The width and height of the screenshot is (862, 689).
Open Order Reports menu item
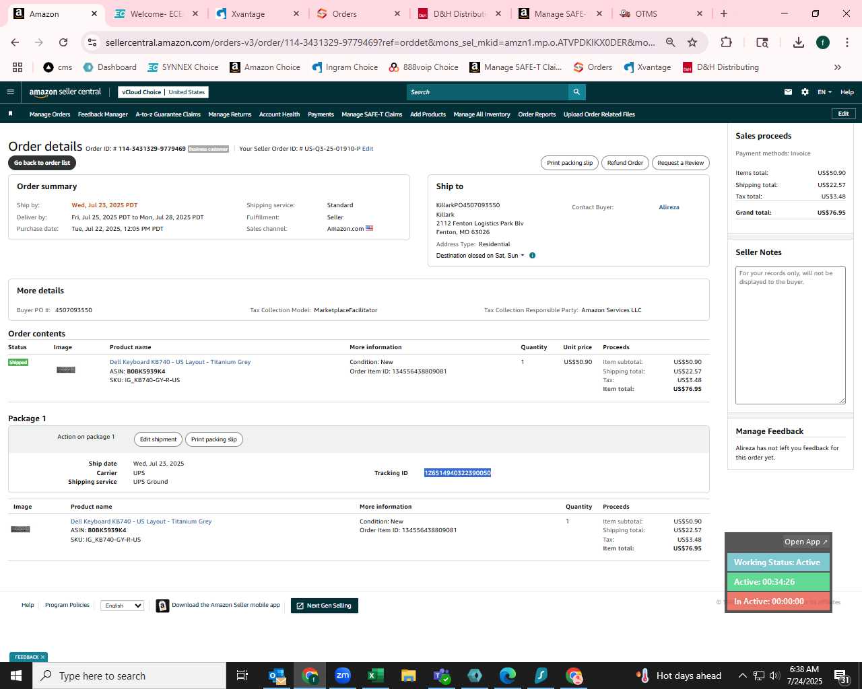537,114
